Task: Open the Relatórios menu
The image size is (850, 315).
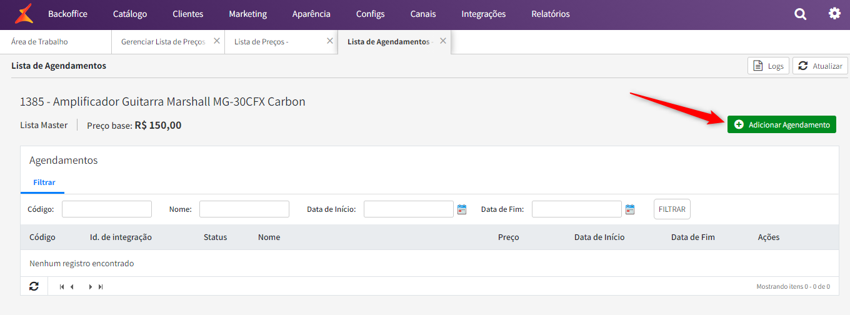Action: click(x=551, y=14)
